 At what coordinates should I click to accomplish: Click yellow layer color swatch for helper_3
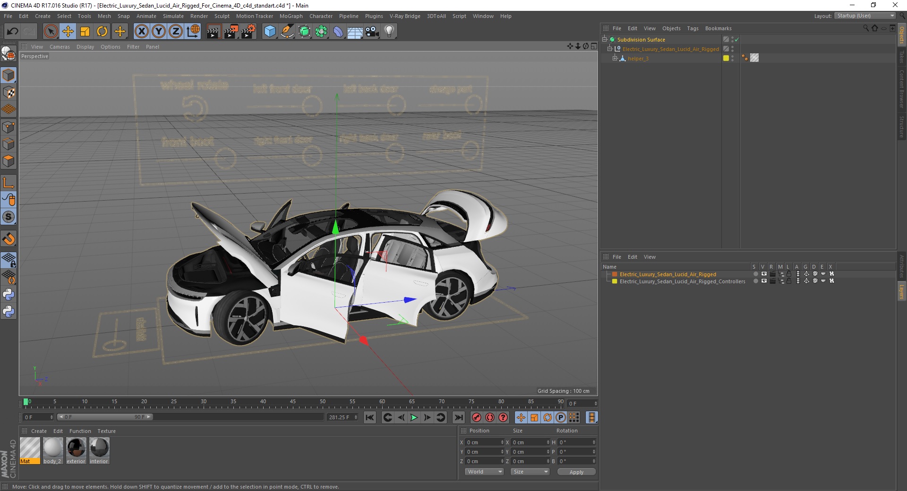tap(726, 58)
